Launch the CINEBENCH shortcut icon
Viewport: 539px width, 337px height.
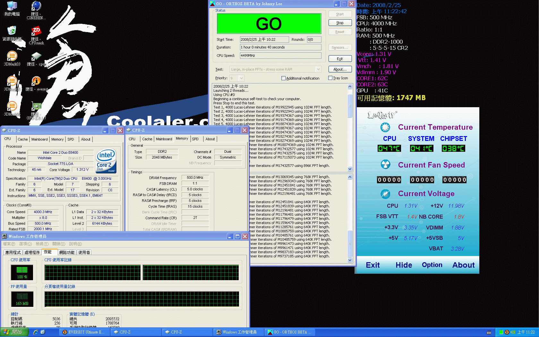pos(36,10)
